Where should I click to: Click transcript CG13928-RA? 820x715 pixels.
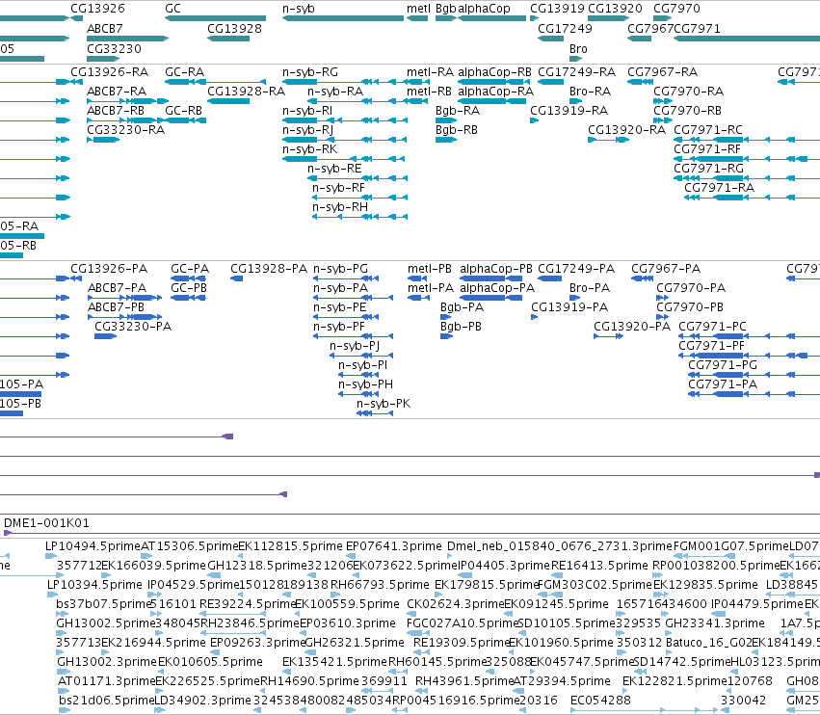point(247,91)
